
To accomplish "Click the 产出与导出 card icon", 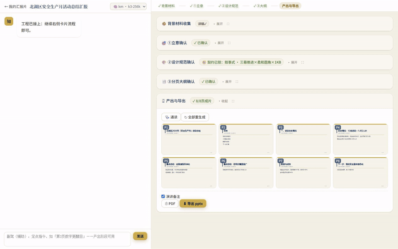I will pos(163,101).
